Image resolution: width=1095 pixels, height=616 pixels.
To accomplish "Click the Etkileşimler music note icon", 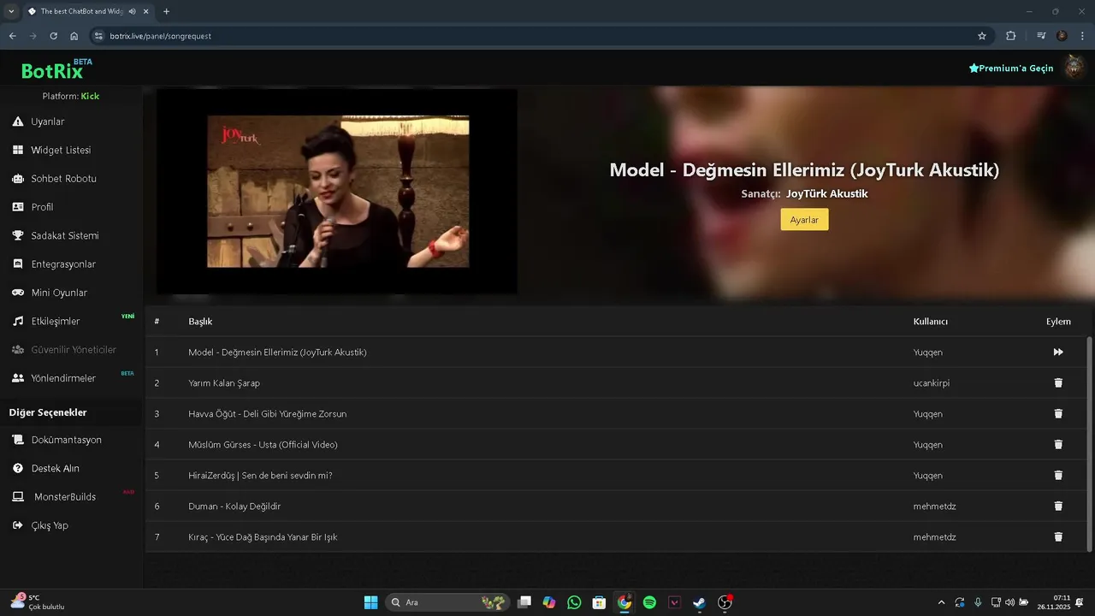I will [x=18, y=321].
